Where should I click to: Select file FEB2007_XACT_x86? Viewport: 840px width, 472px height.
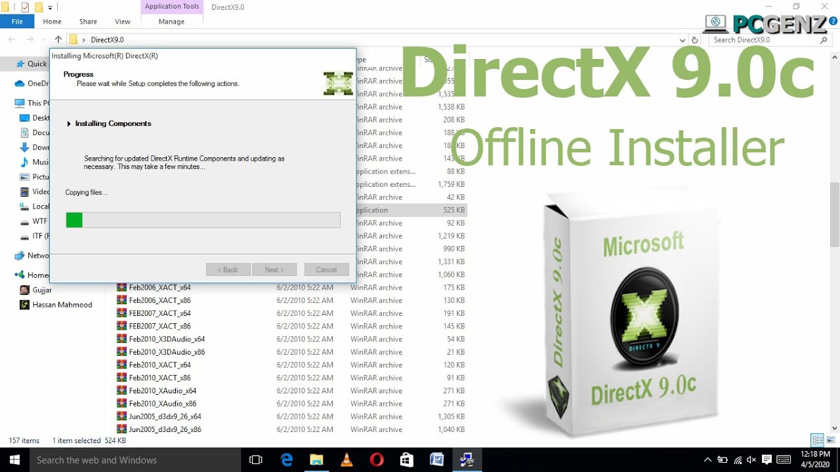pos(159,326)
